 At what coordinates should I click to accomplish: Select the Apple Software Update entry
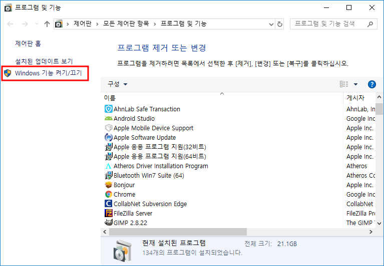click(x=145, y=138)
